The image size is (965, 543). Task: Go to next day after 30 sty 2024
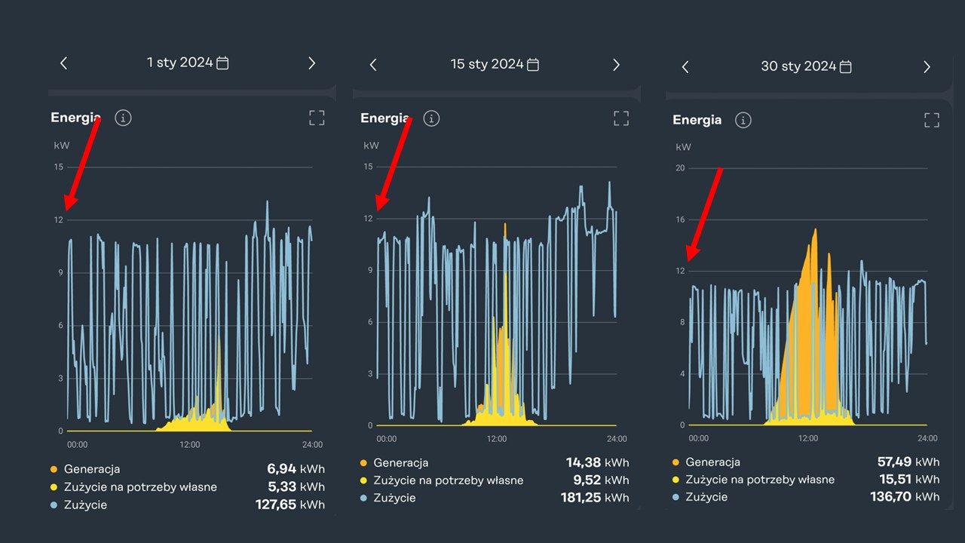tap(927, 67)
